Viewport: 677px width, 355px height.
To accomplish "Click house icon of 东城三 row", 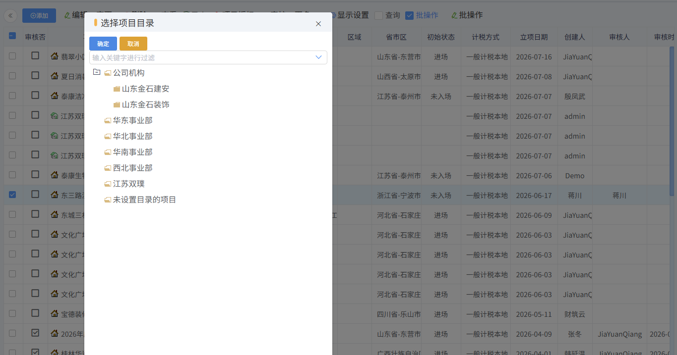I will [55, 214].
